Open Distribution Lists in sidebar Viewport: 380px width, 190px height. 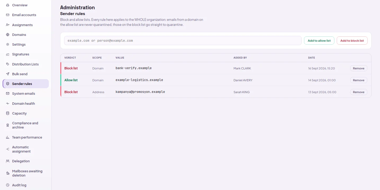tap(26, 64)
